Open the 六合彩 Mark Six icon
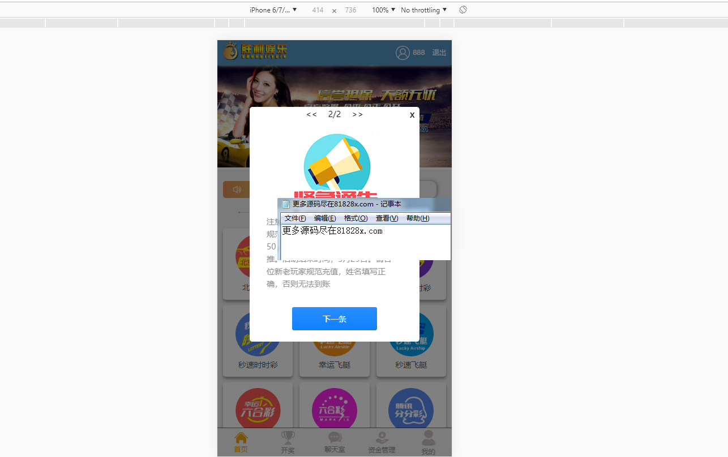The image size is (728, 457). (x=335, y=409)
